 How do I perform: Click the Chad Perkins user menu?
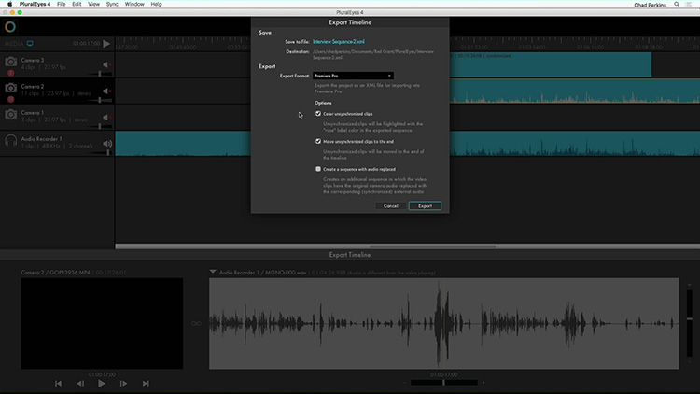tap(650, 5)
